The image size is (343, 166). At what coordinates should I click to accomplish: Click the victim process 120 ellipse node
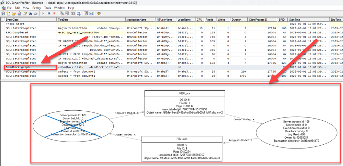pyautogui.click(x=73, y=126)
